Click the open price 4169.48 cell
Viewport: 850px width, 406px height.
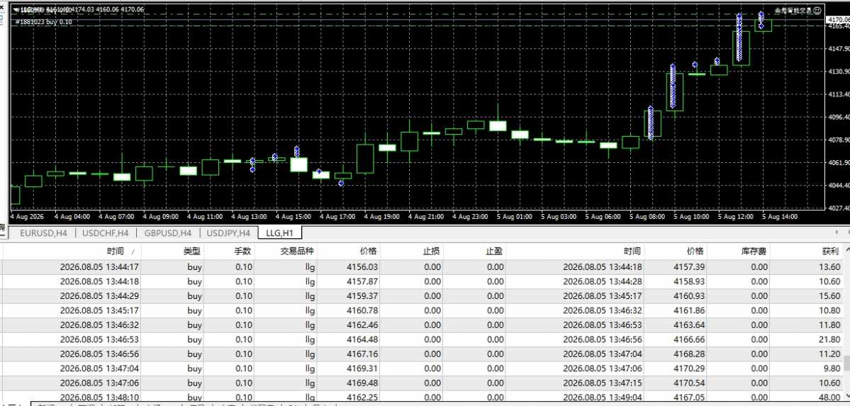click(x=363, y=383)
